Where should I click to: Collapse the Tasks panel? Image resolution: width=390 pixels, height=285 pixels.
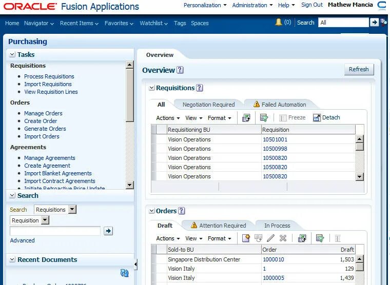12,54
